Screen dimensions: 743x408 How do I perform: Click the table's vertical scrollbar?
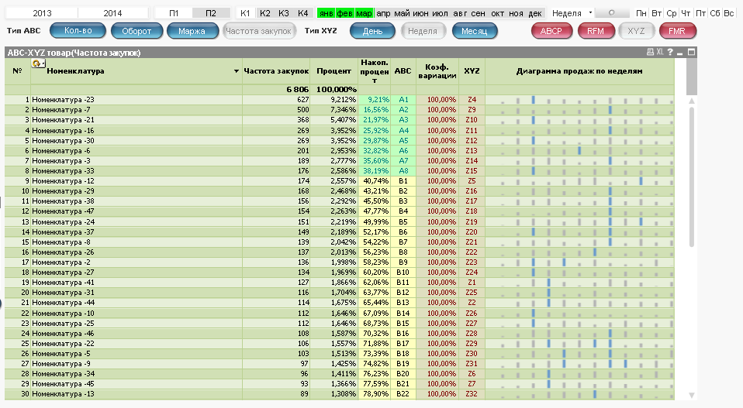pyautogui.click(x=693, y=232)
